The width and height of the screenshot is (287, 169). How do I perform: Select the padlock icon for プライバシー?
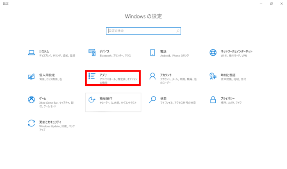tap(213, 100)
